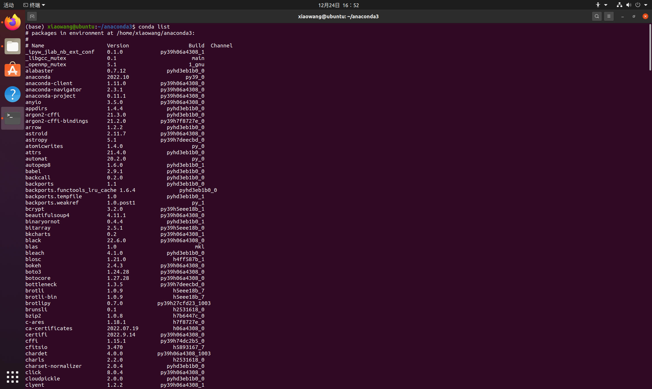Screen dimensions: 652x389
Task: Minimize the terminal window
Action: 622,16
